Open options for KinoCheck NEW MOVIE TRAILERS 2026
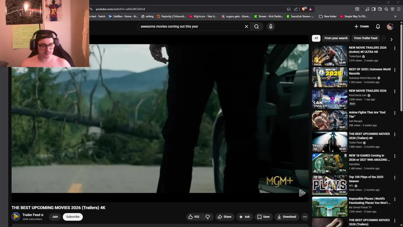 pos(395,91)
